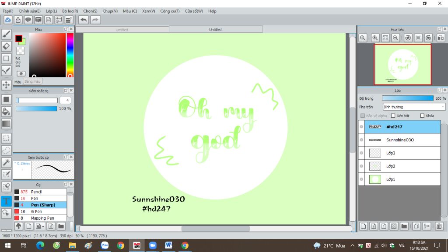Add a script brush with S icon
Viewport: 448px width, 252px height.
51,226
